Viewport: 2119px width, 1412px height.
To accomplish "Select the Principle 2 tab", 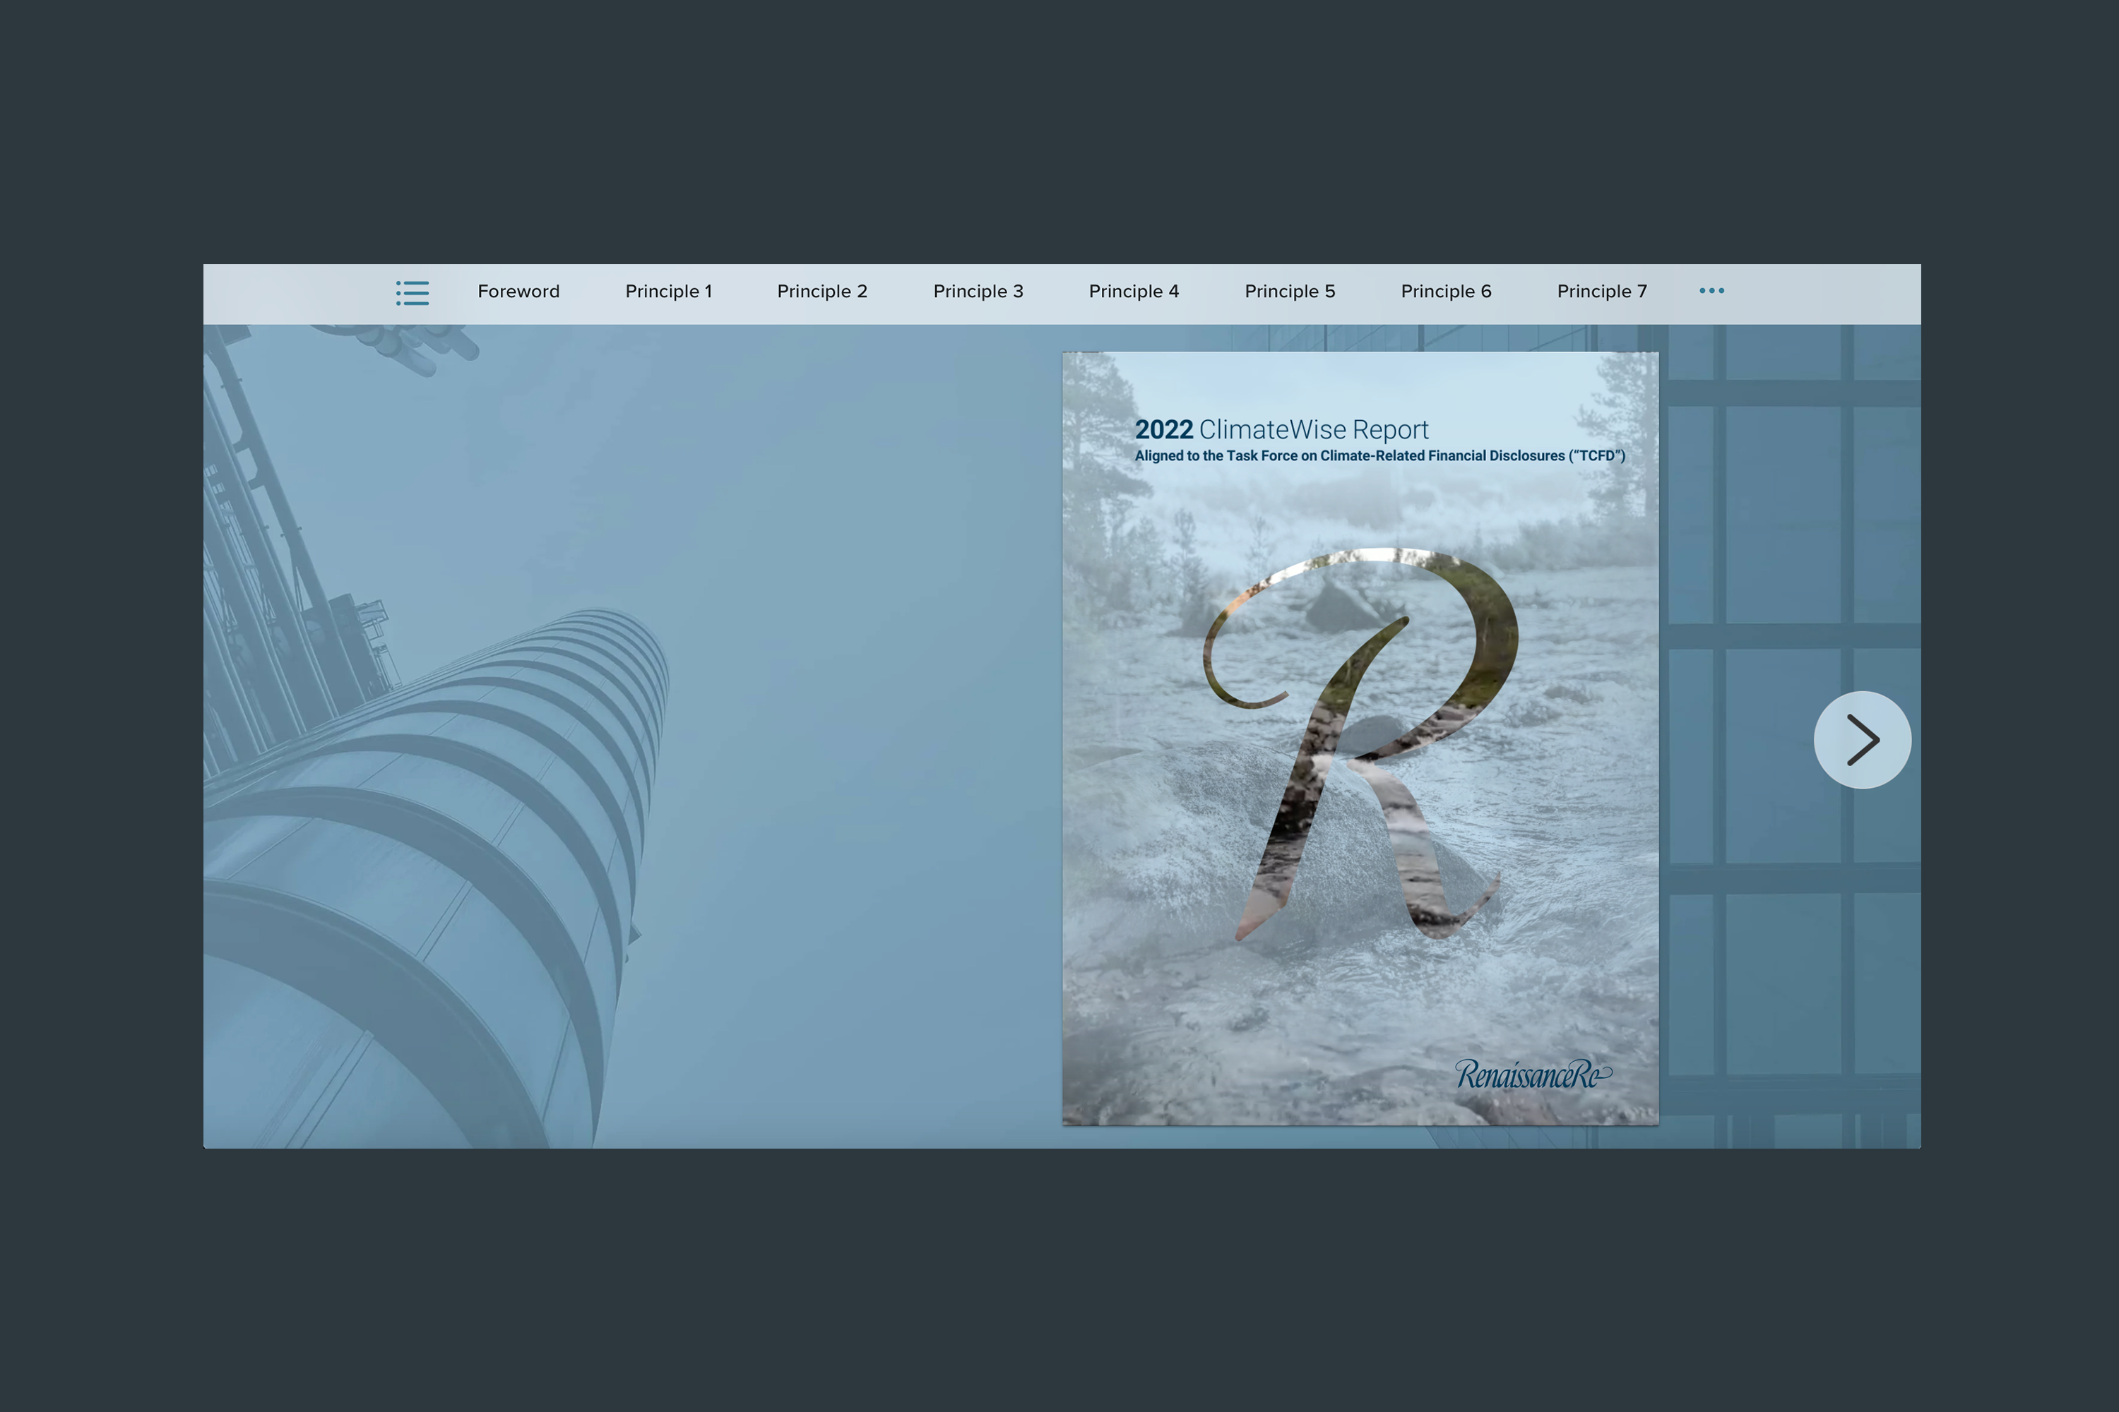I will (821, 292).
